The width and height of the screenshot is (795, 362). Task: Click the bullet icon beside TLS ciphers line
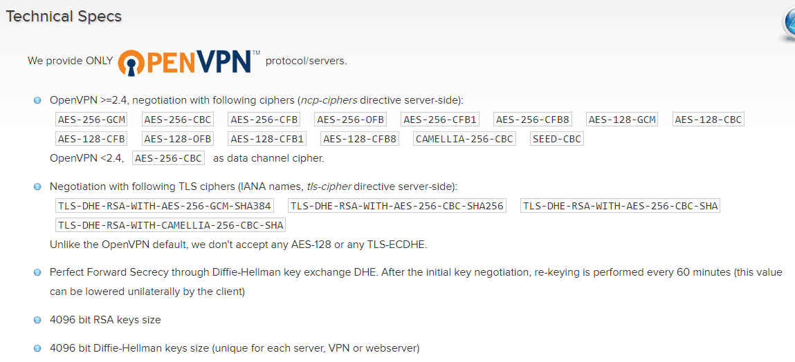tap(37, 187)
